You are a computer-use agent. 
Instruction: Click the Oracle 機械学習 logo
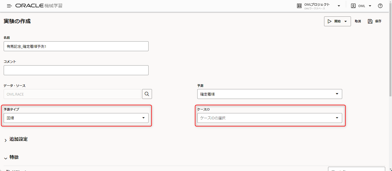pyautogui.click(x=39, y=6)
